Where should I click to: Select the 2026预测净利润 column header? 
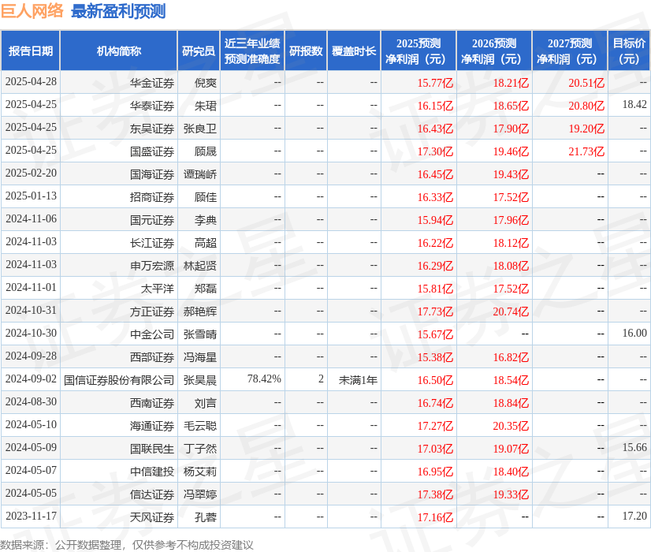494,50
